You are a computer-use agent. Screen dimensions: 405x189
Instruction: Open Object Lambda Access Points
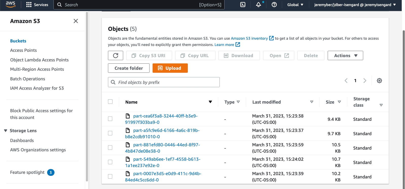pos(39,60)
